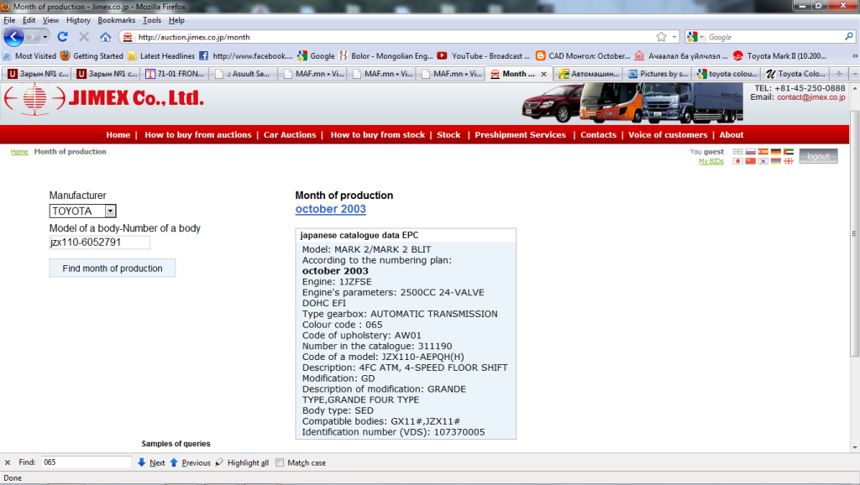Switch to the toyota colour tab
Screen dimensions: 860x485
[729, 74]
